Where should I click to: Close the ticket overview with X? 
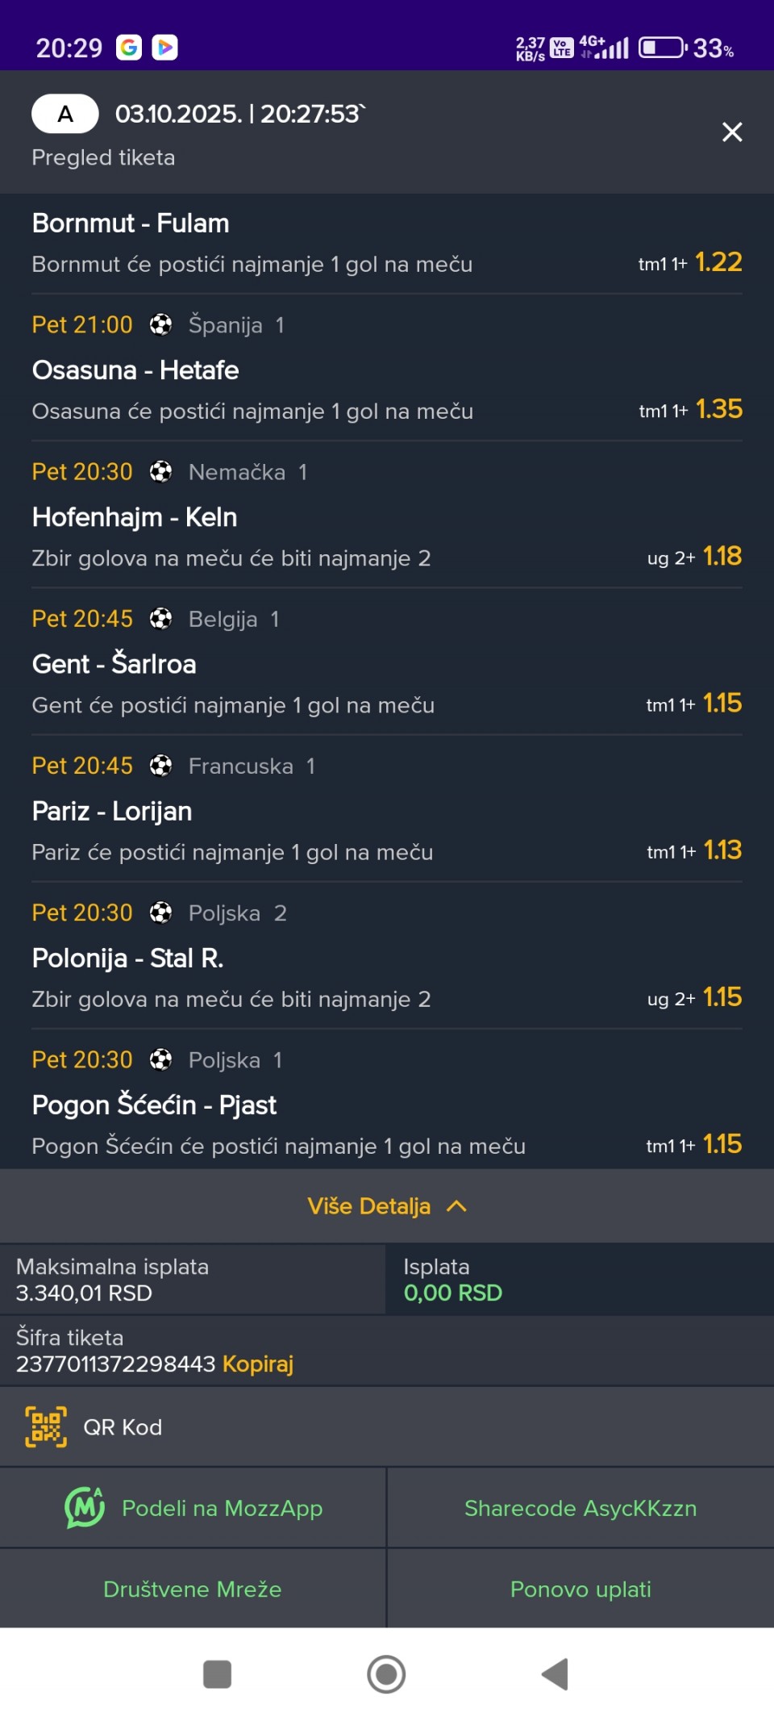(732, 132)
